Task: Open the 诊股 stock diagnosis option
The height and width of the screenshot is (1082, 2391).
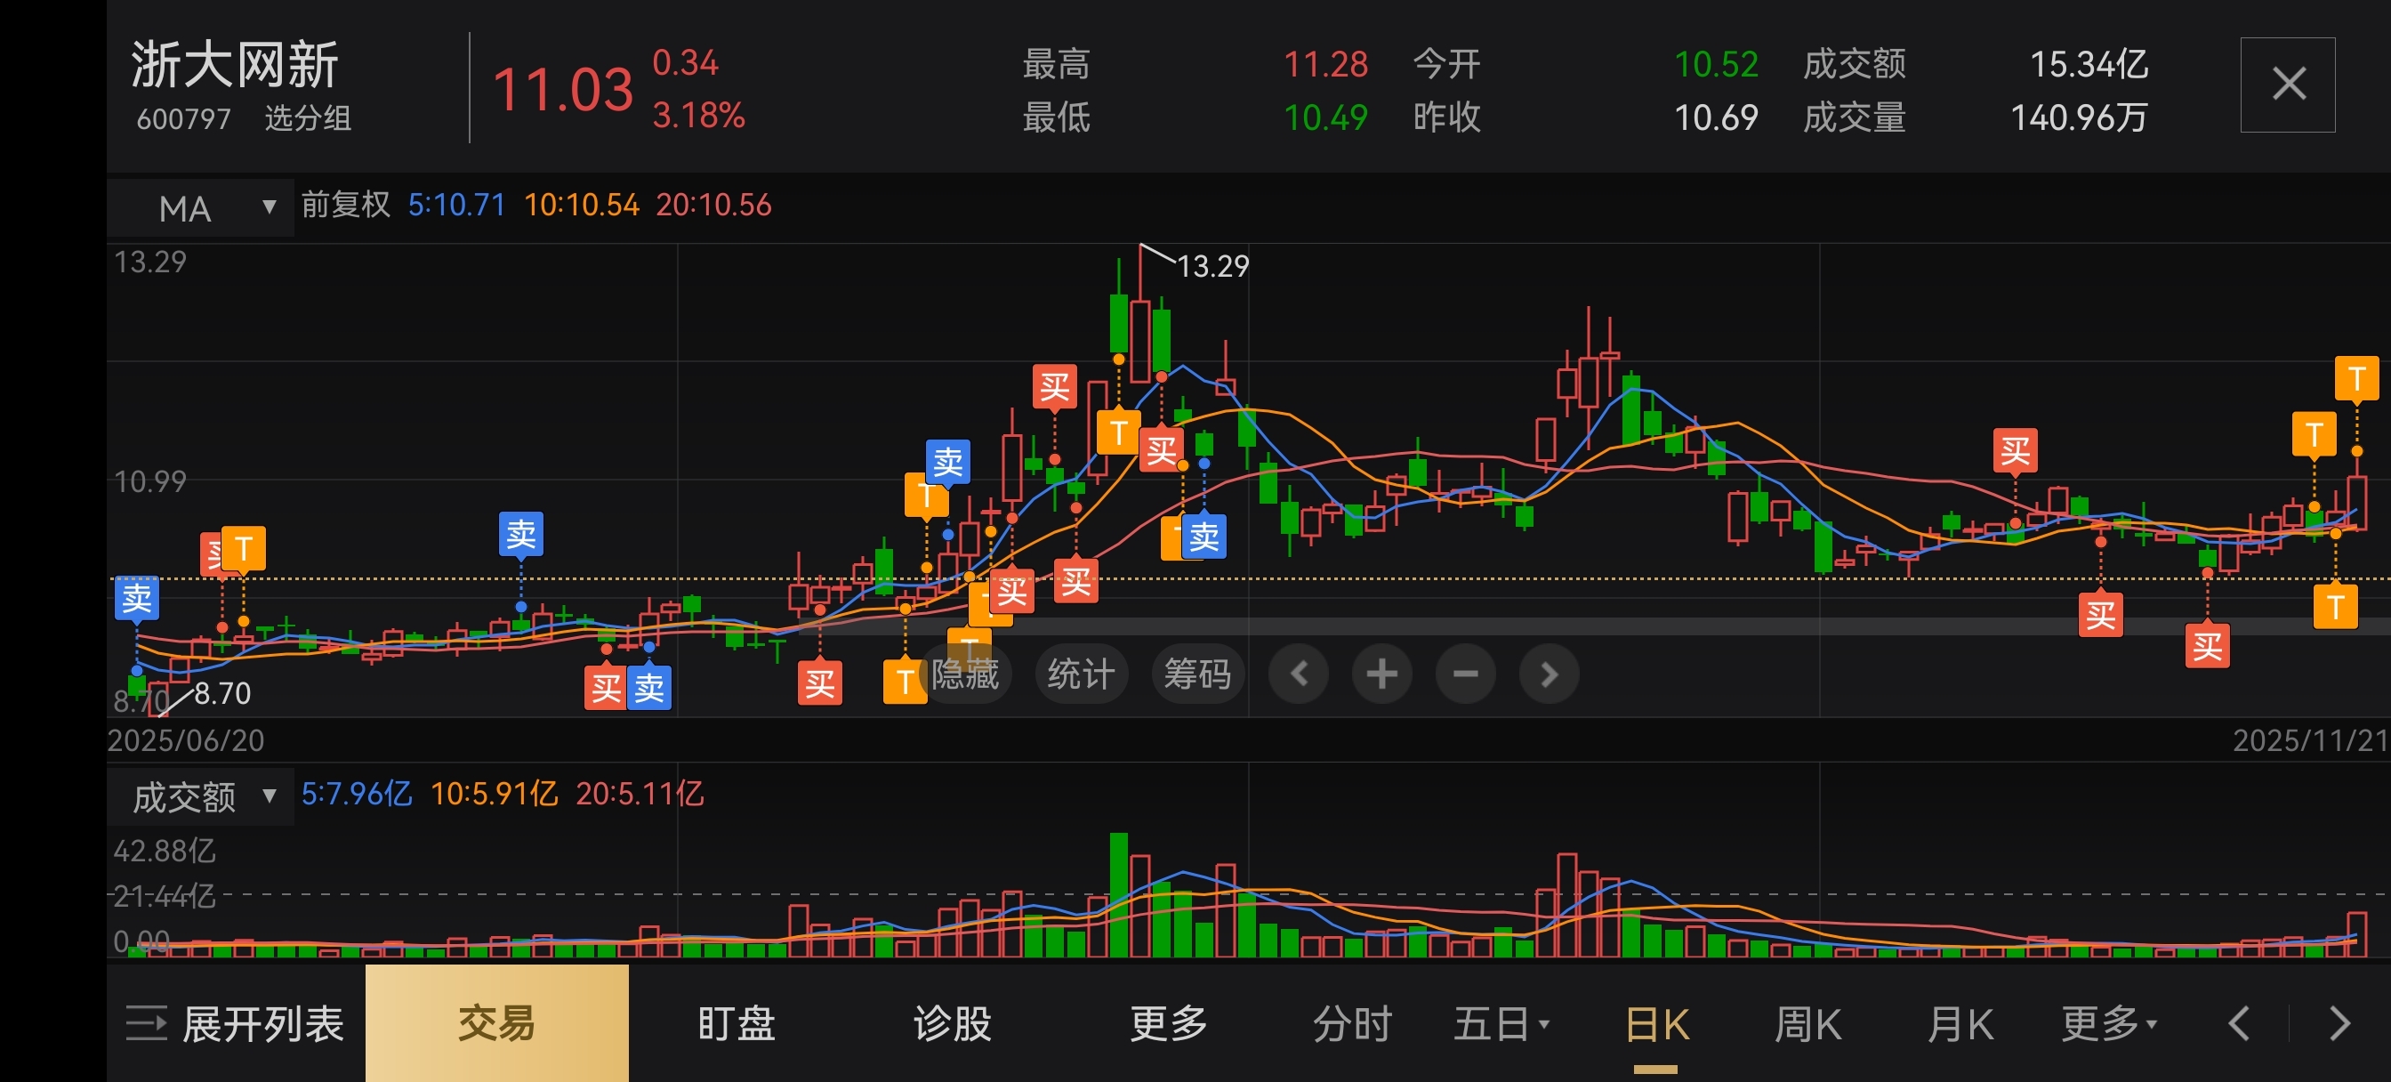Action: 953,1023
